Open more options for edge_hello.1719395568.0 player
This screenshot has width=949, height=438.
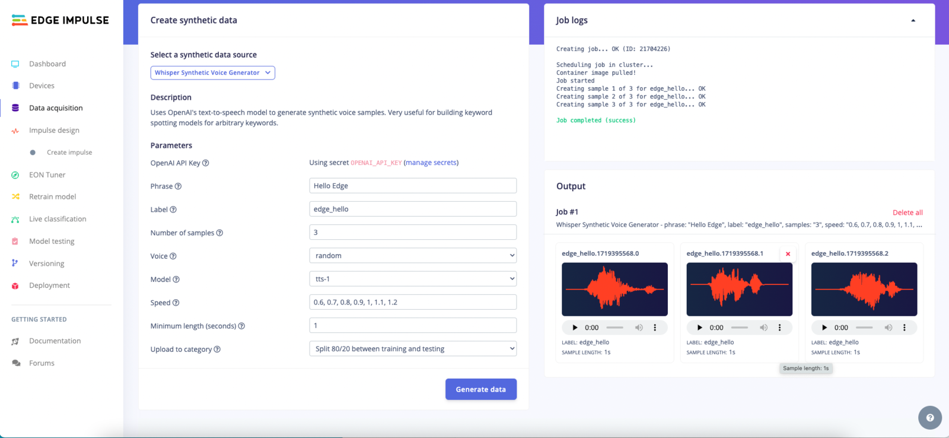pyautogui.click(x=655, y=328)
